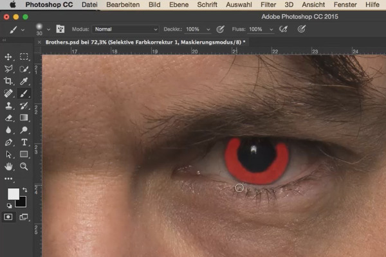Select the Blur tool

pos(8,130)
